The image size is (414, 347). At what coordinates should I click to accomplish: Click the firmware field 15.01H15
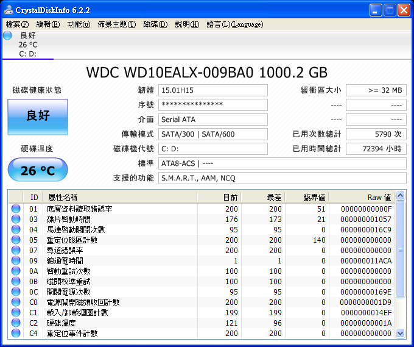pyautogui.click(x=213, y=90)
